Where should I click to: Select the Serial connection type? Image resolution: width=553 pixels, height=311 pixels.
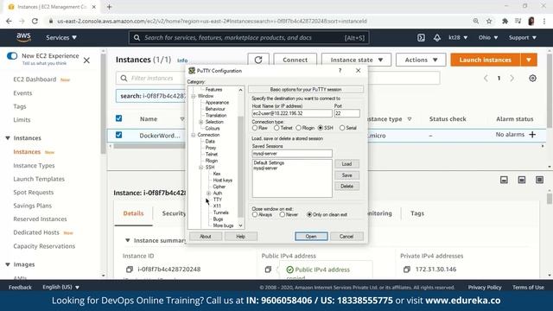[x=342, y=128]
